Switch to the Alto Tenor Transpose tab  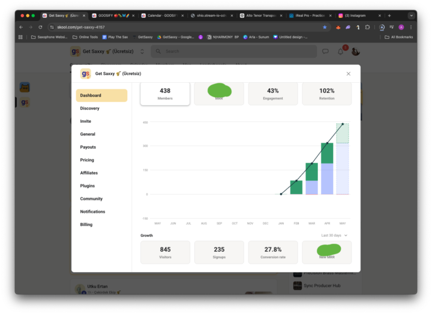tap(261, 16)
